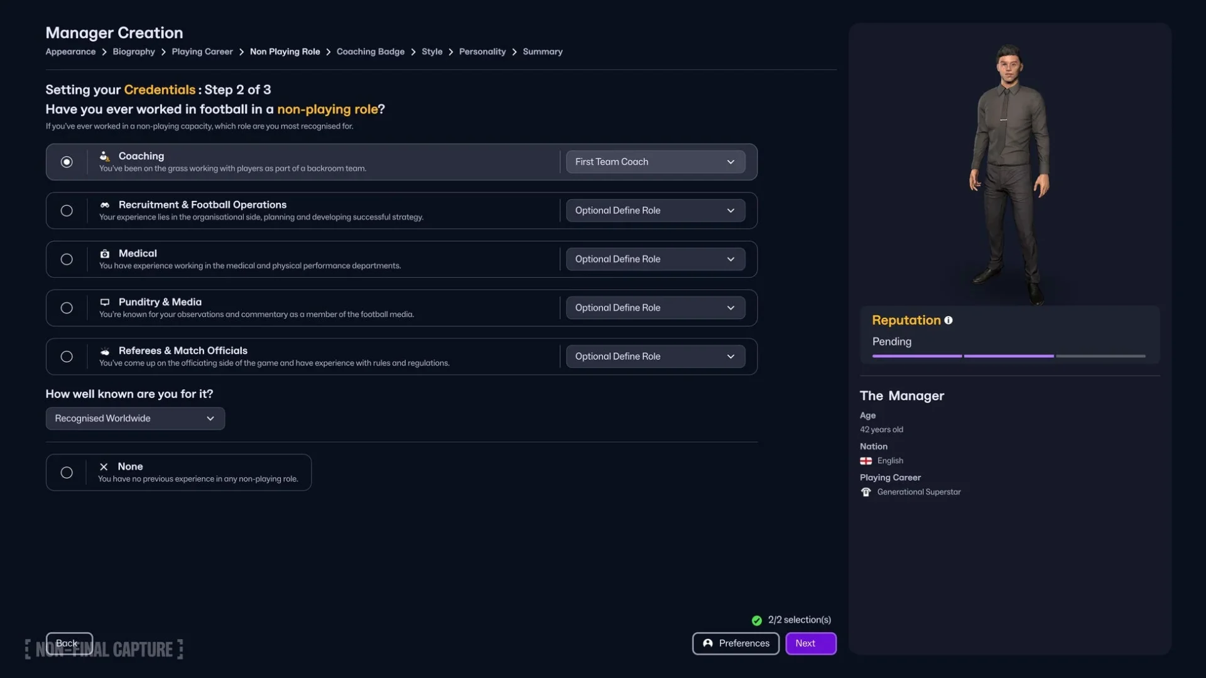Open the Recognised Worldwide dropdown
This screenshot has width=1206, height=678.
point(134,418)
